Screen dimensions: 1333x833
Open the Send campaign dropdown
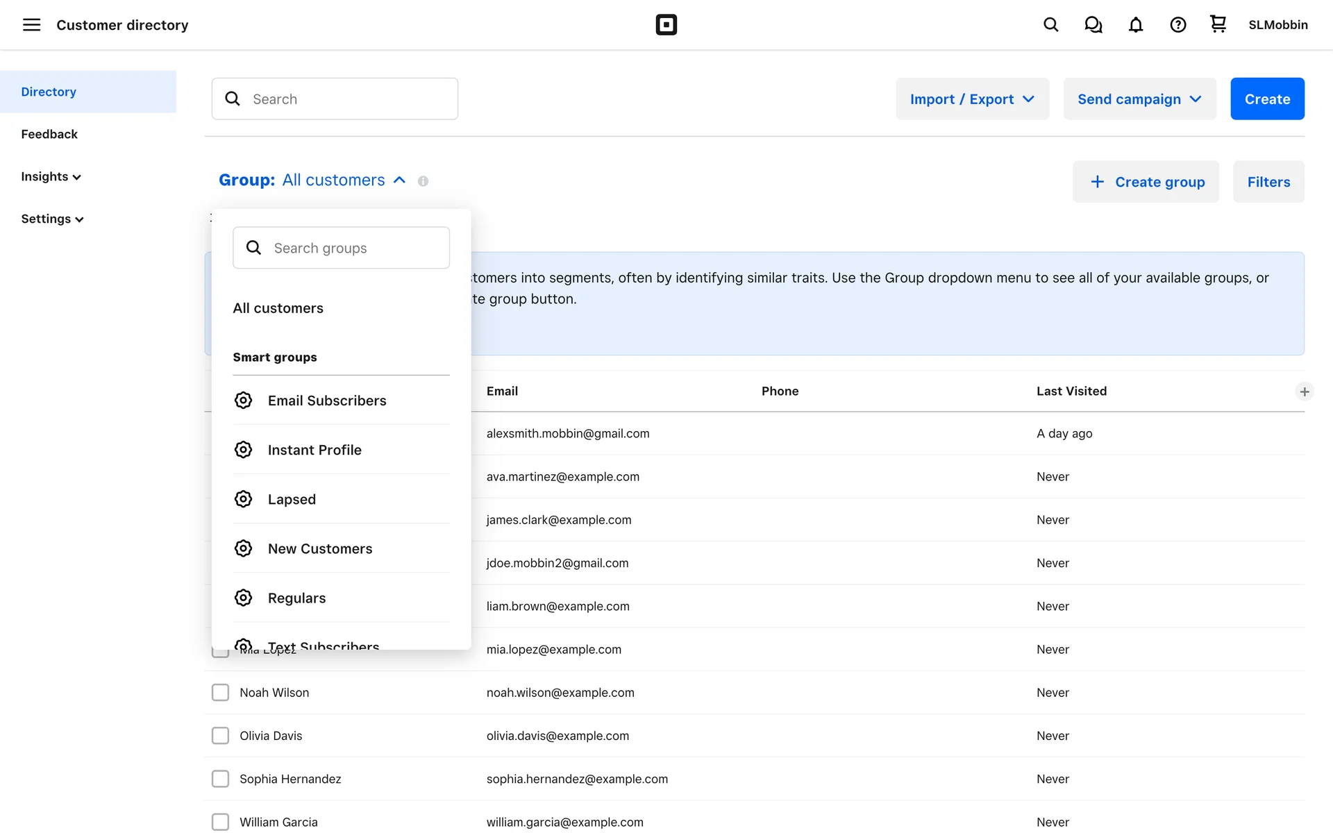[x=1139, y=99]
